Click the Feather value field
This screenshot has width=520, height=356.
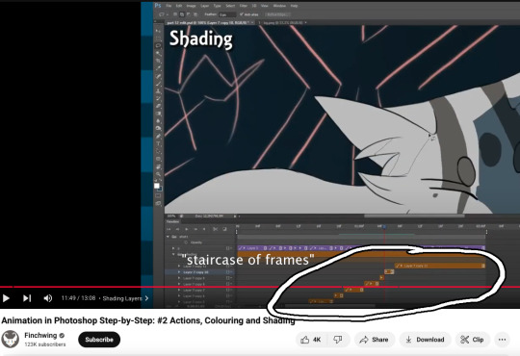pyautogui.click(x=227, y=14)
